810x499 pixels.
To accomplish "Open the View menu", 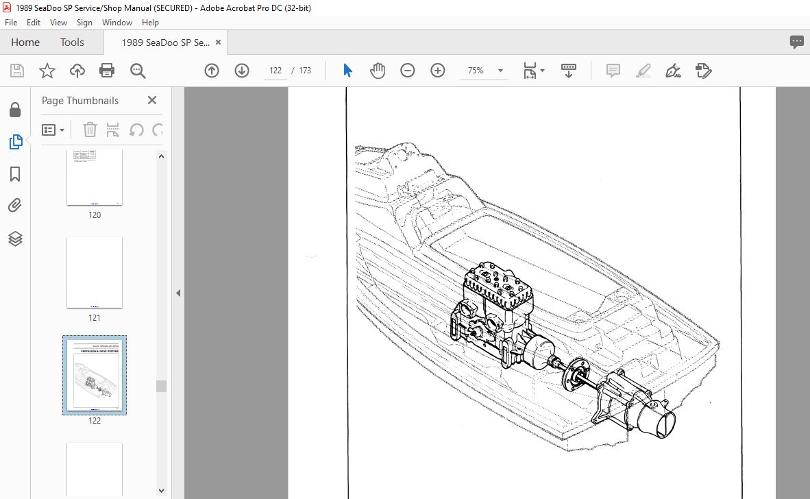I will pyautogui.click(x=58, y=23).
